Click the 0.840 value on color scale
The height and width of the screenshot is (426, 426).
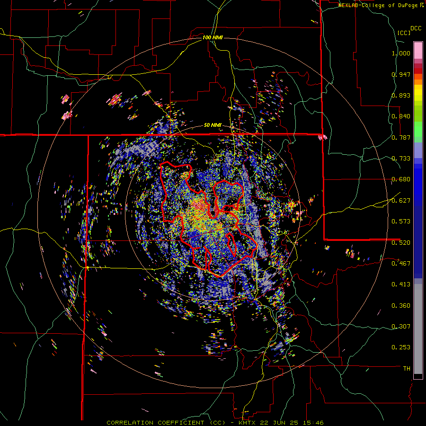[401, 116]
